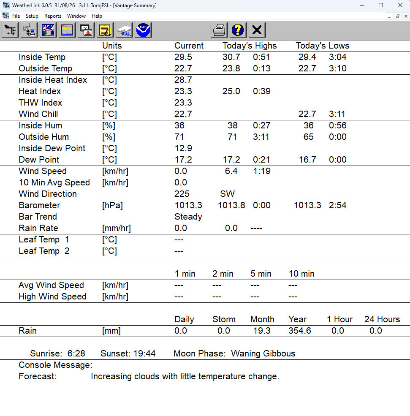Click the Console Message label
Viewport: 410px width, 416px height.
(x=55, y=365)
